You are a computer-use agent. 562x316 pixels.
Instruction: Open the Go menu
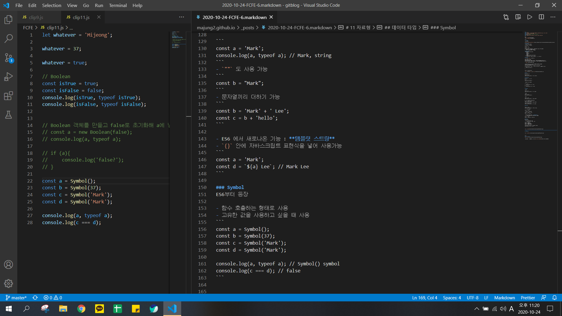(x=86, y=5)
